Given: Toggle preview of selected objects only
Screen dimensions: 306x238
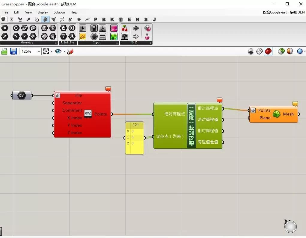Looking at the screenshot, I should tap(281, 51).
